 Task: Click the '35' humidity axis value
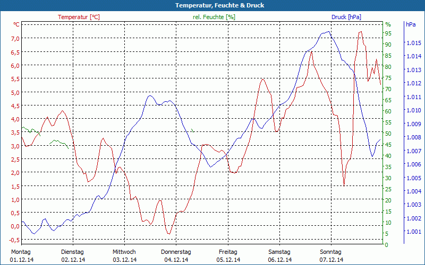pyautogui.click(x=388, y=167)
